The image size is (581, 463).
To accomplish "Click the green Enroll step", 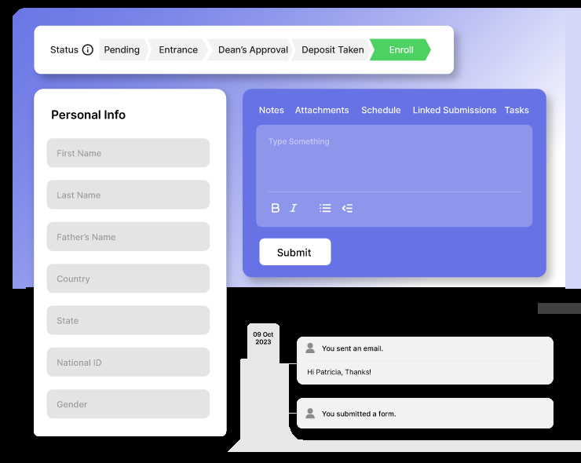I will click(401, 50).
